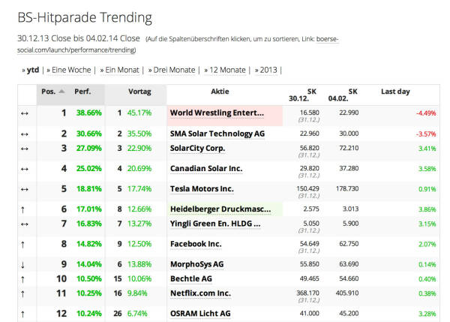The height and width of the screenshot is (322, 450).
Task: Click the up arrow icon in Heidelberger row
Action: pos(24,209)
